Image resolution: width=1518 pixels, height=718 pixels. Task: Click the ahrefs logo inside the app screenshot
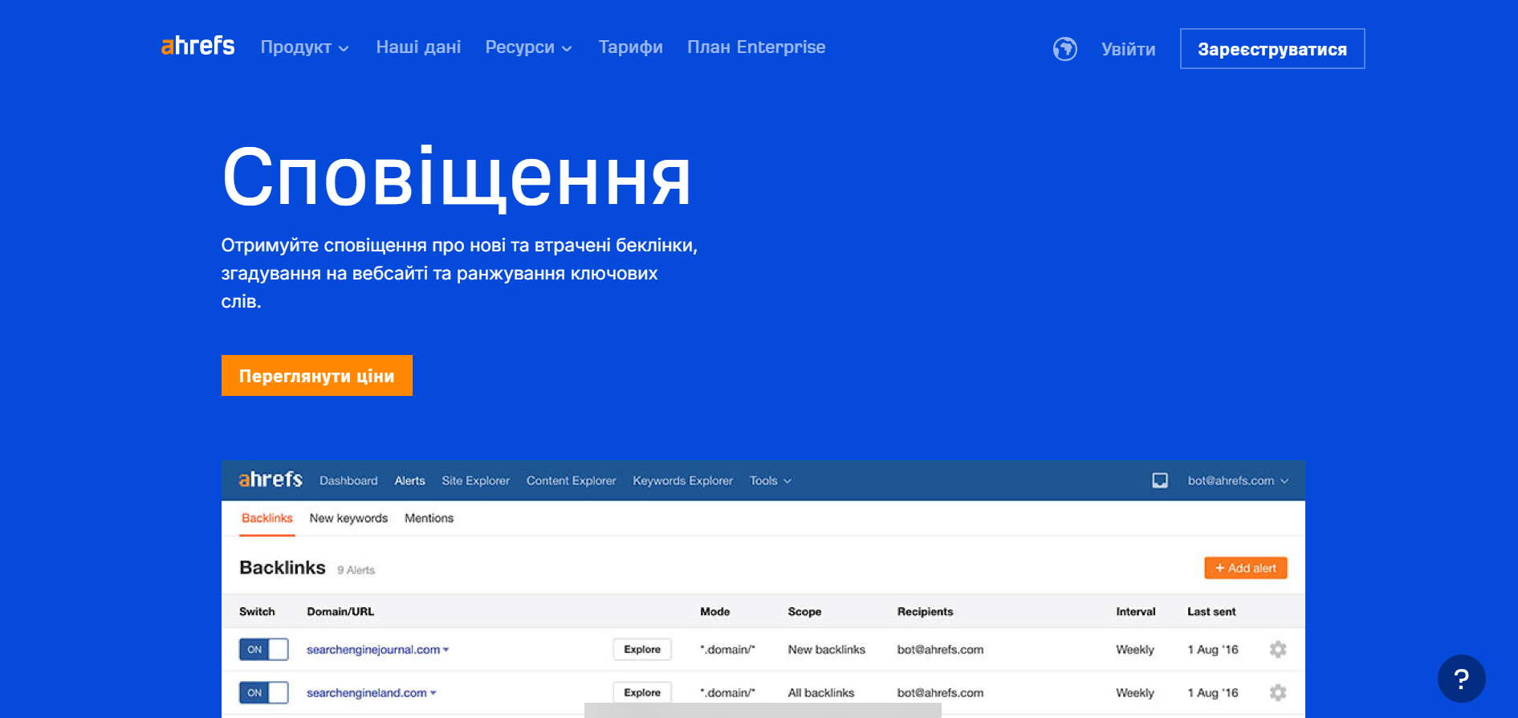coord(271,479)
